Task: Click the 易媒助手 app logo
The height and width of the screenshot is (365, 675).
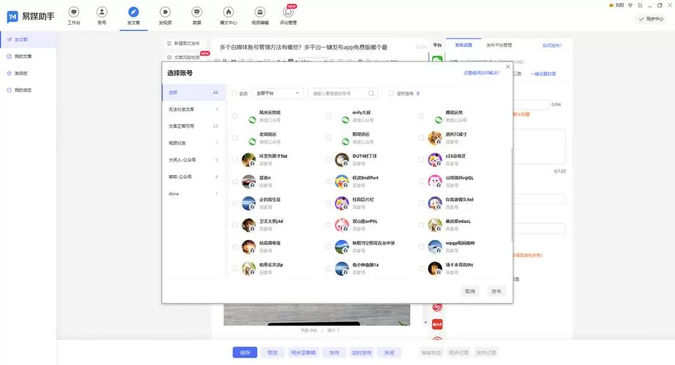Action: (x=31, y=16)
